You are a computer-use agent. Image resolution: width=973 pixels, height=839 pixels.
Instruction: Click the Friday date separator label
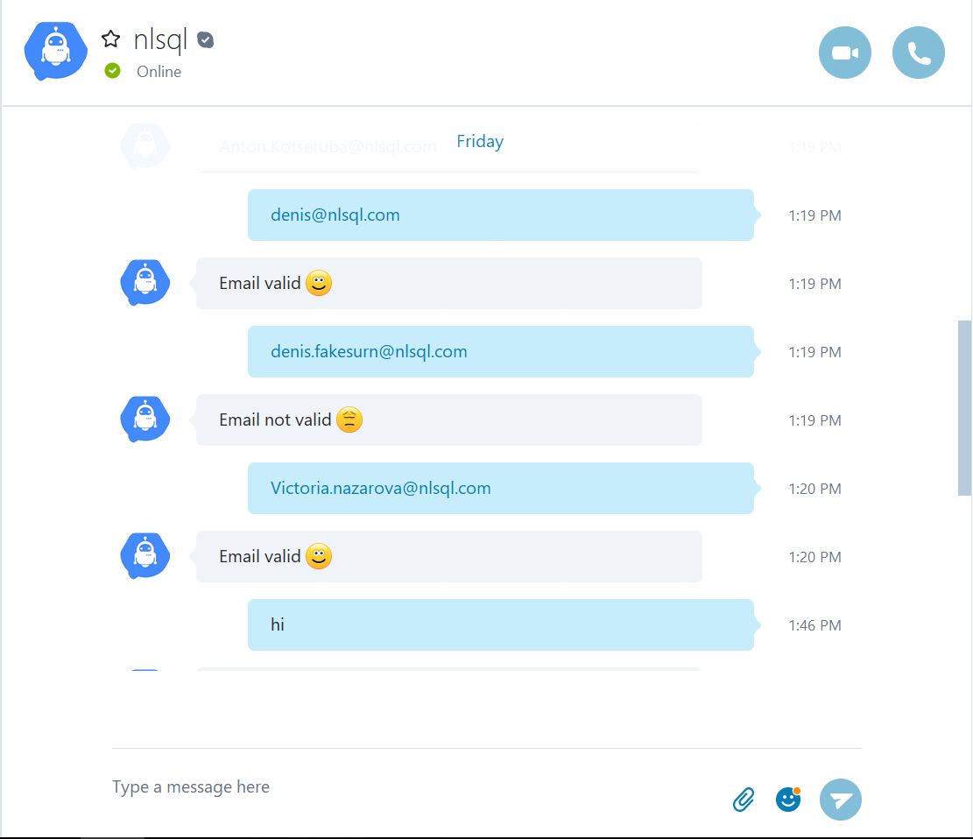point(480,142)
